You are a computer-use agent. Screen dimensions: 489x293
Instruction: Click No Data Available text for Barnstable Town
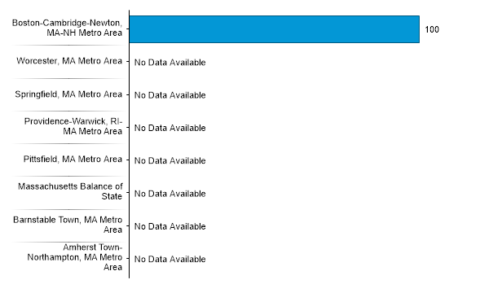pyautogui.click(x=170, y=226)
